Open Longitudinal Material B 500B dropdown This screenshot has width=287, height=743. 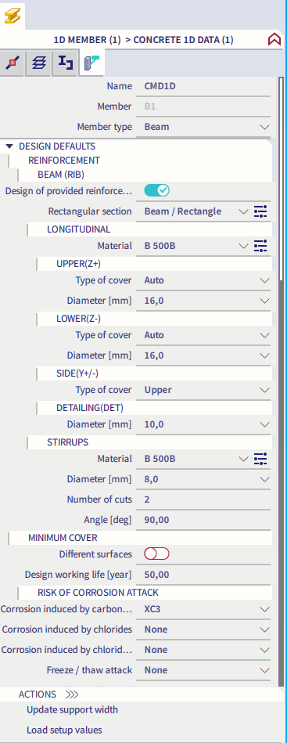point(192,246)
